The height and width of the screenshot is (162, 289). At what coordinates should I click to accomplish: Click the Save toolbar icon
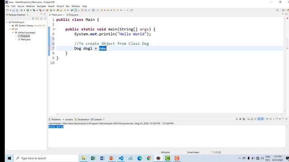point(14,10)
